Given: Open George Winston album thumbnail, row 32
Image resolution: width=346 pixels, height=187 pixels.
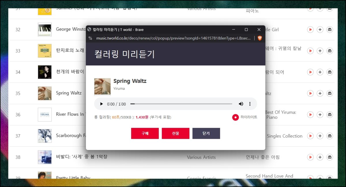Looking at the screenshot, I should click(x=45, y=29).
